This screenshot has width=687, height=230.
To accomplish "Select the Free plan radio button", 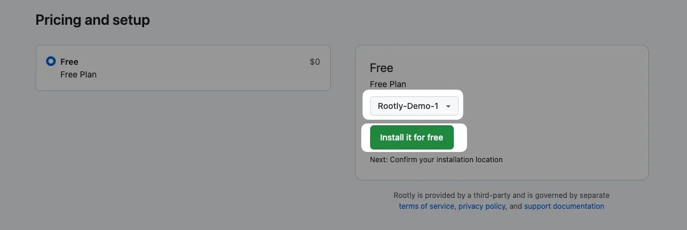I will click(51, 61).
